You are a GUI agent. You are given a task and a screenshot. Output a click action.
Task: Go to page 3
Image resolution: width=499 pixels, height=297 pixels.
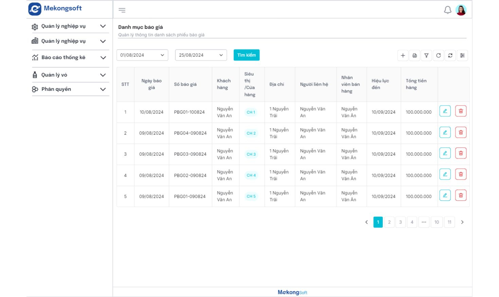coord(400,222)
